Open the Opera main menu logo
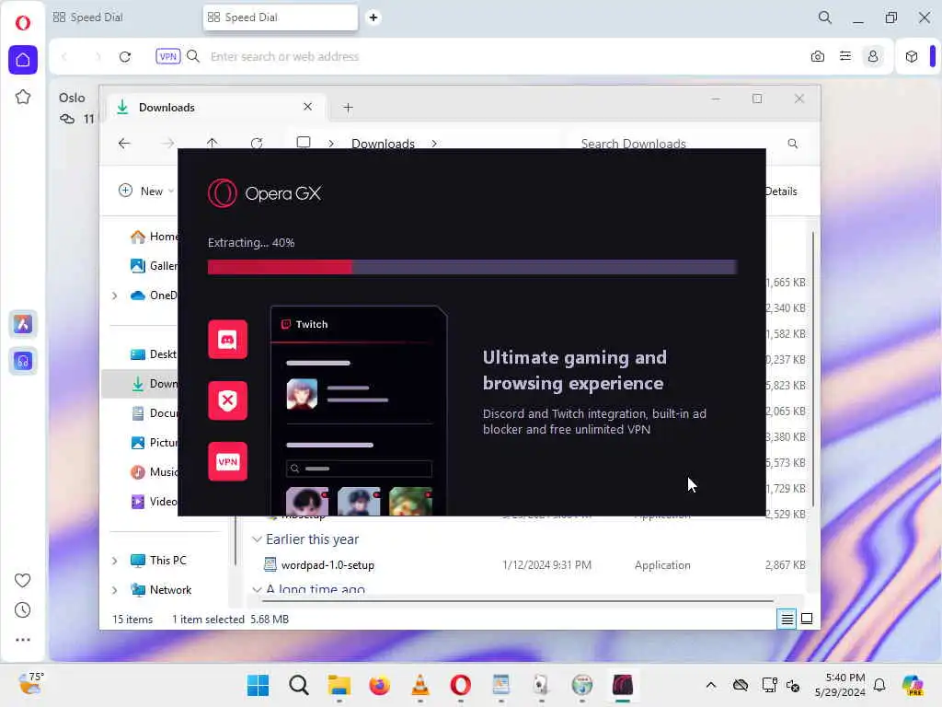The height and width of the screenshot is (707, 942). click(23, 23)
